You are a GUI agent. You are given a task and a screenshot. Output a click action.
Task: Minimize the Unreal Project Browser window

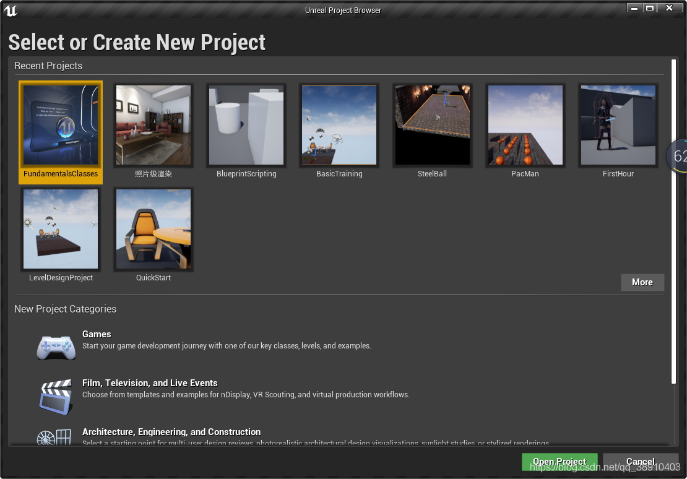pos(634,8)
